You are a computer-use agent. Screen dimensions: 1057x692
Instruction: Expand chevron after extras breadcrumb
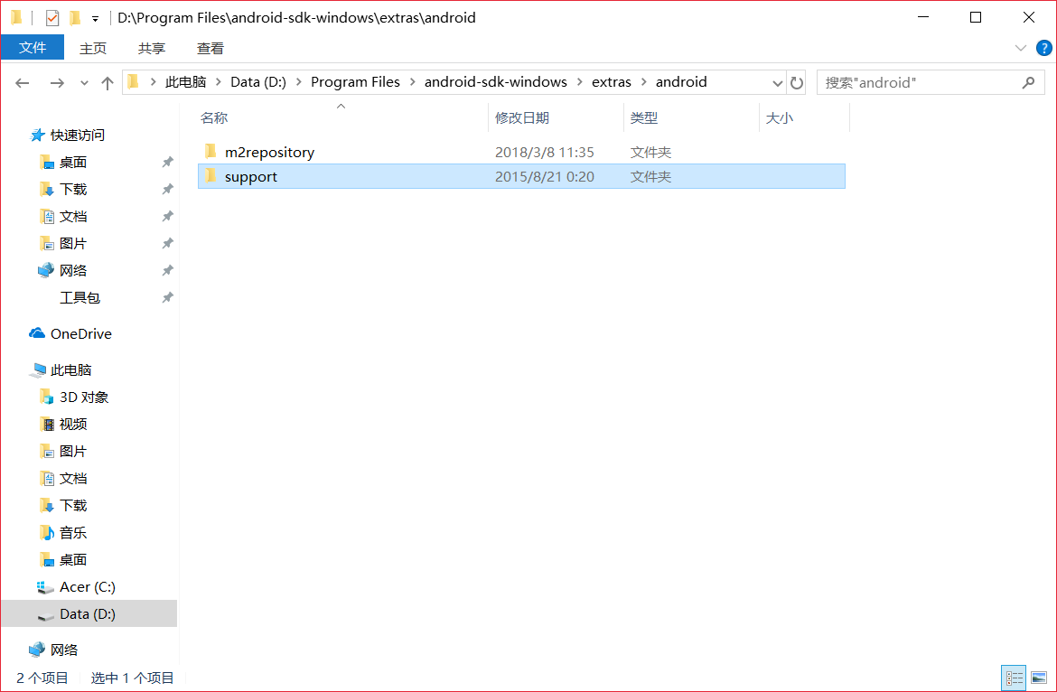pyautogui.click(x=644, y=82)
